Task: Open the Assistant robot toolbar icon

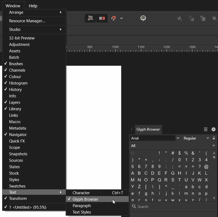Action: click(143, 18)
